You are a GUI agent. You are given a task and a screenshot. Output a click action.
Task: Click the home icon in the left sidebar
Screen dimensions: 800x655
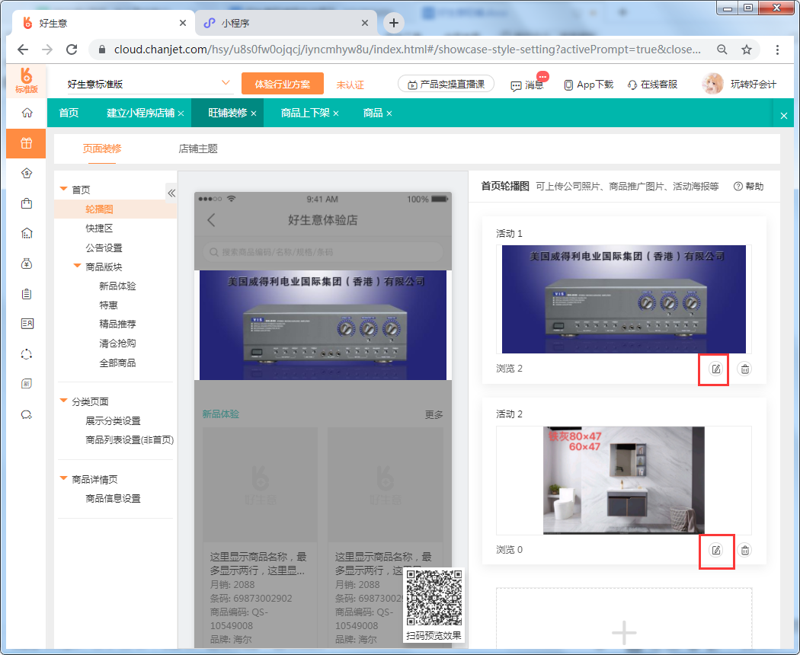[27, 113]
